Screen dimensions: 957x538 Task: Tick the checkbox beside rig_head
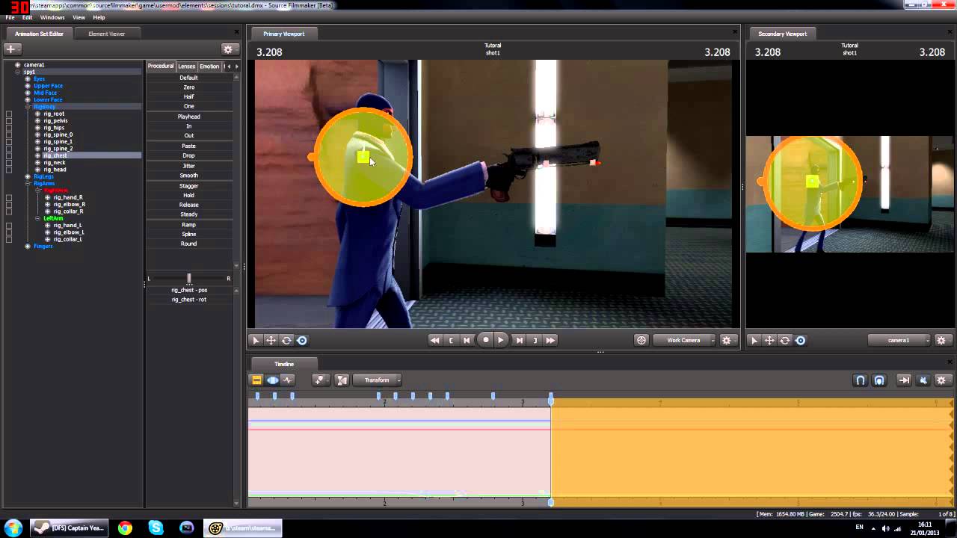(9, 170)
